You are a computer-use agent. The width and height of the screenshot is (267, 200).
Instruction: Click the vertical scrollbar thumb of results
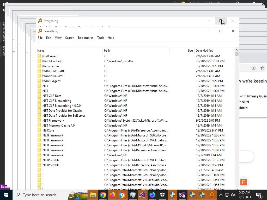click(236, 54)
